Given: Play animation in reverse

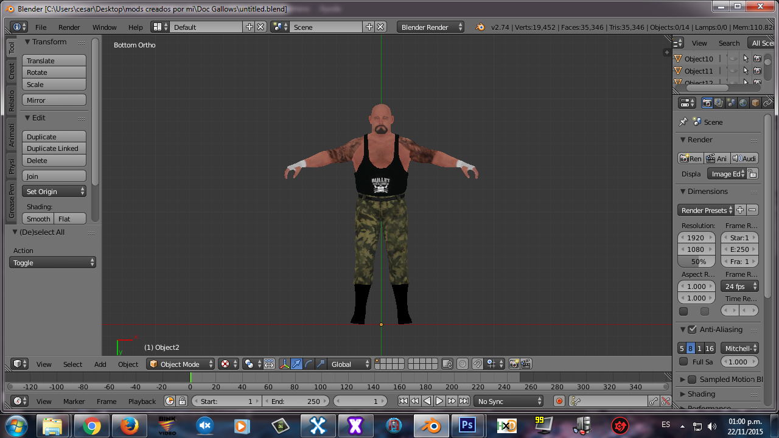Looking at the screenshot, I should click(427, 401).
